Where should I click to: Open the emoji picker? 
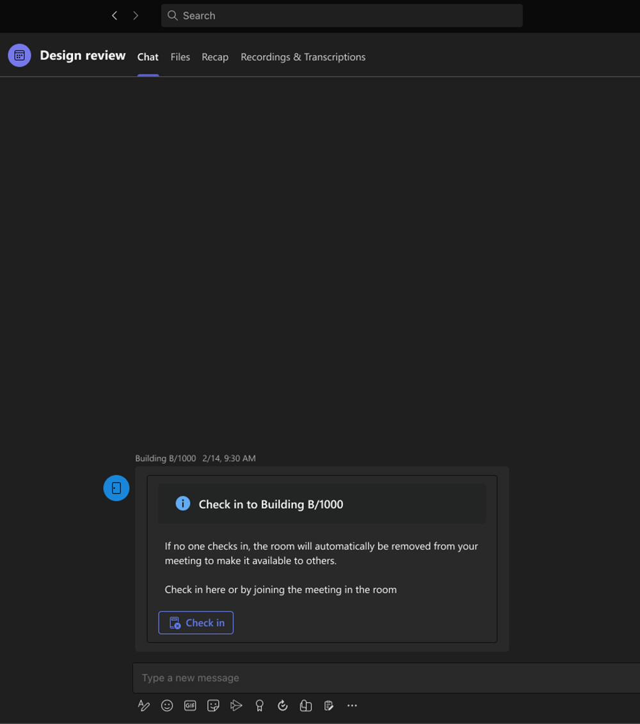tap(167, 705)
